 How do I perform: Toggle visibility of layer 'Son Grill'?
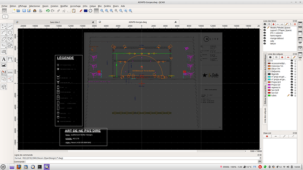click(292, 90)
